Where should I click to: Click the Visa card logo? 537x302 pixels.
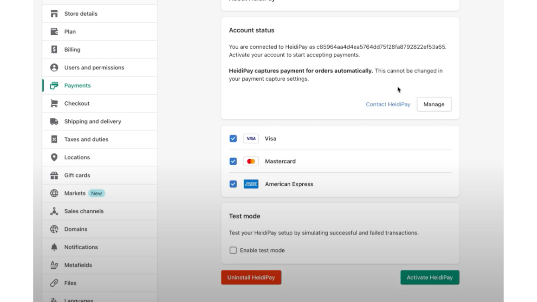251,139
